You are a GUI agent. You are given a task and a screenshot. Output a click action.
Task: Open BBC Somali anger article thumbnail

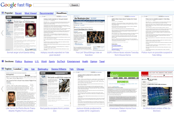(21, 33)
